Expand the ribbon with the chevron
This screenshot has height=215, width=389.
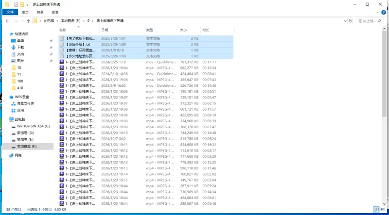point(378,12)
